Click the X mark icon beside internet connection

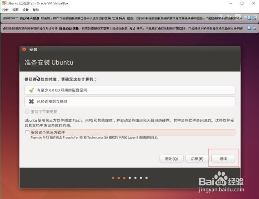point(31,101)
